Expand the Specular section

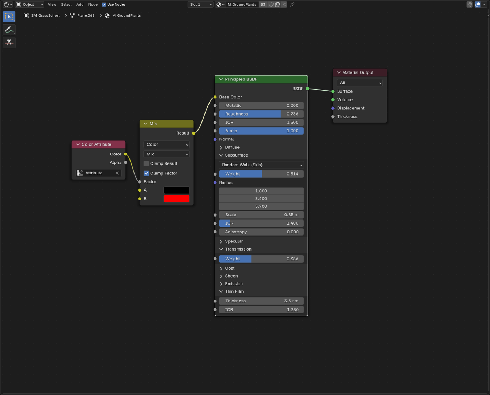(234, 241)
